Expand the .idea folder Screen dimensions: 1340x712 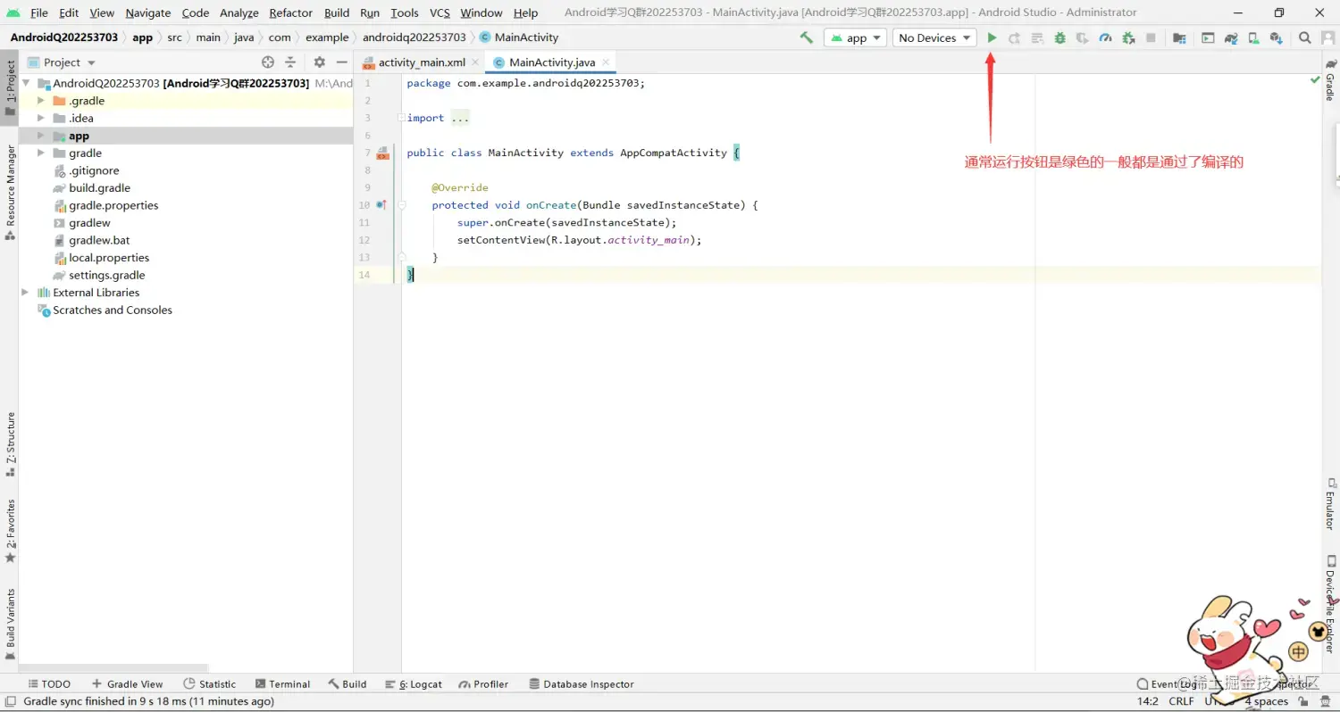point(40,118)
